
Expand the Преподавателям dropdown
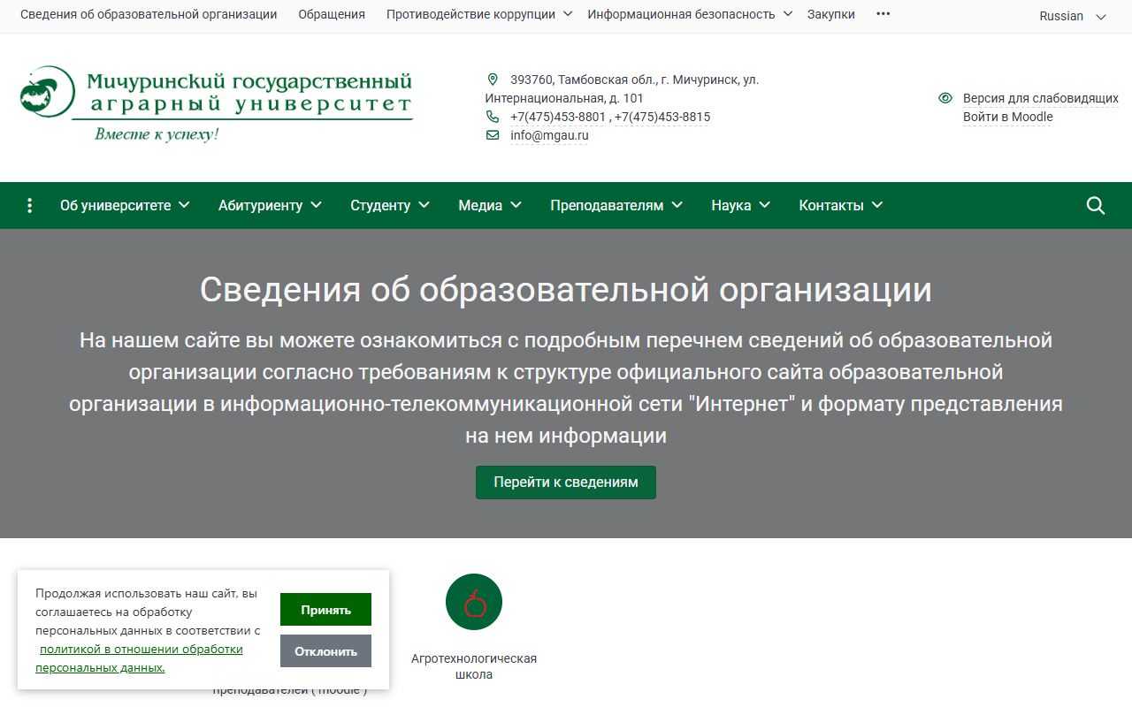(x=616, y=206)
